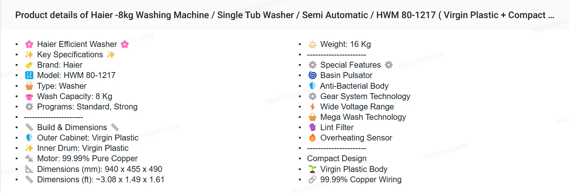
Task: Click the Inner Drum: Virgin Plastic text
Action: point(83,148)
